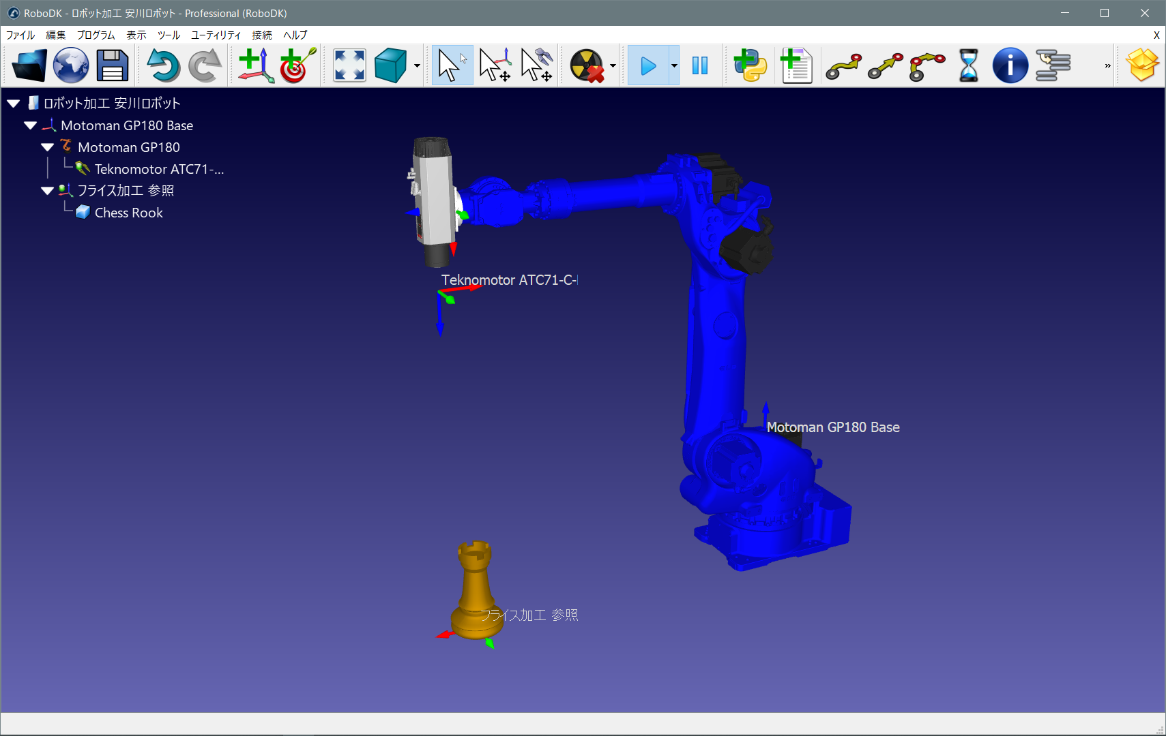Add a new robot program
The width and height of the screenshot is (1166, 736).
(796, 66)
